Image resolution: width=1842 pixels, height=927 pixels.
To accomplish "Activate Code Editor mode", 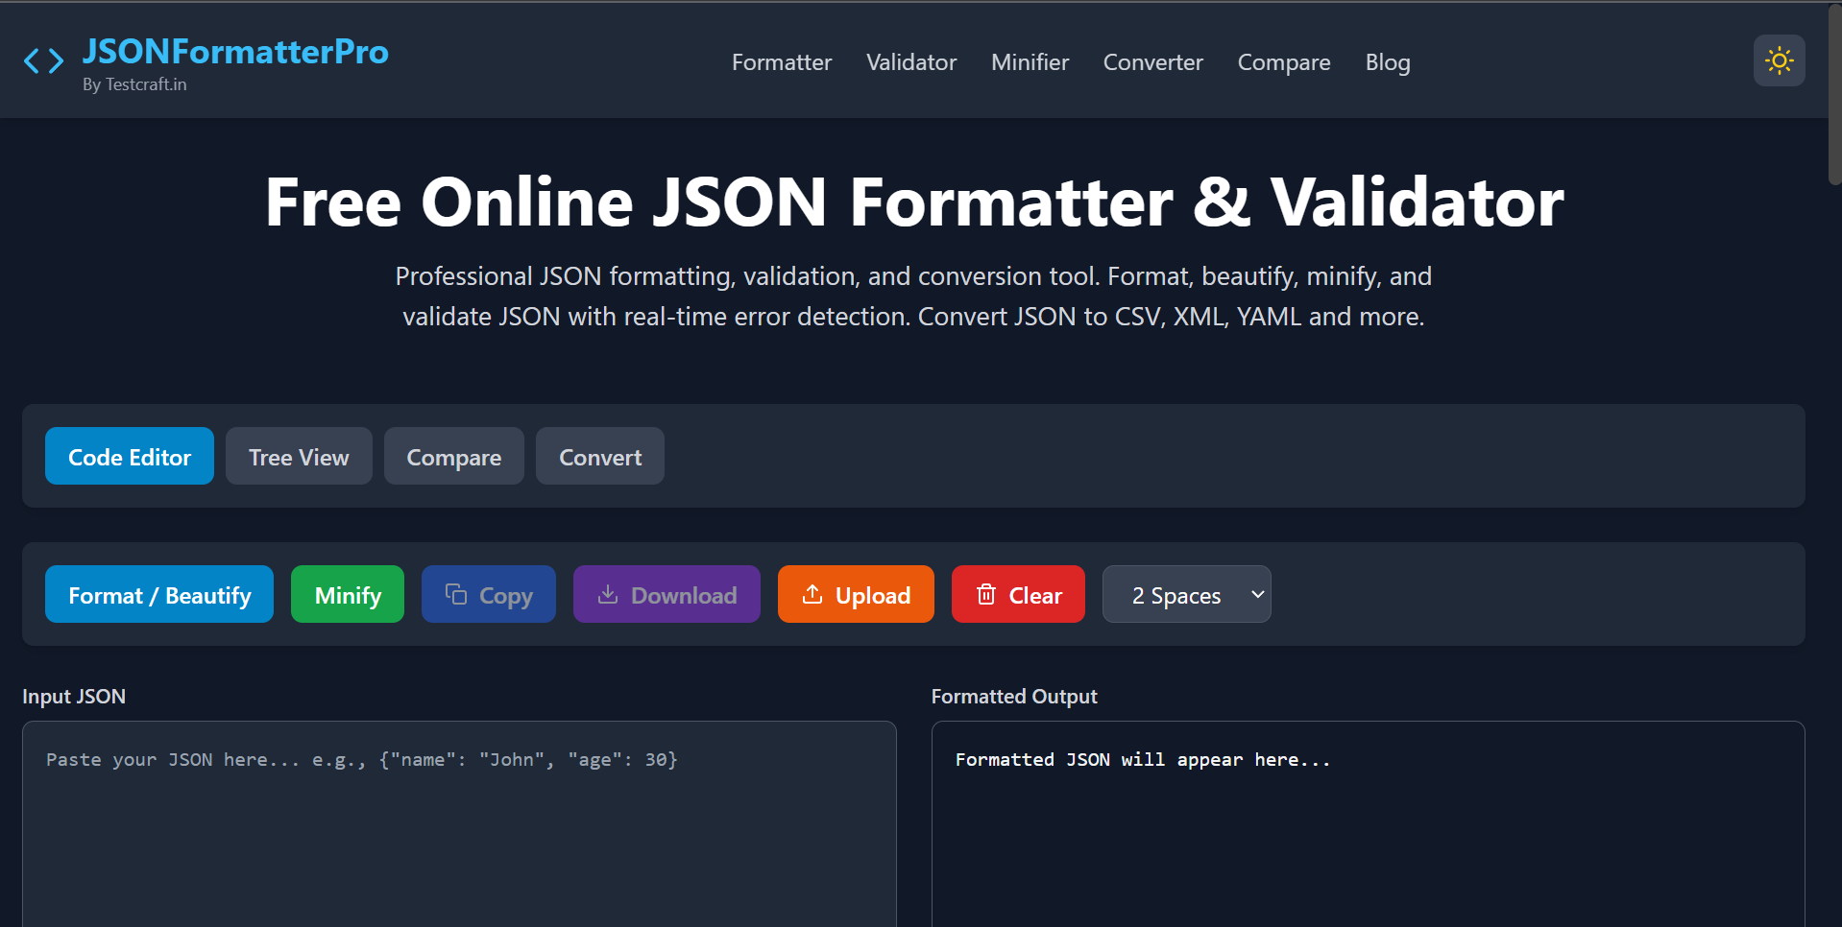I will pos(129,456).
